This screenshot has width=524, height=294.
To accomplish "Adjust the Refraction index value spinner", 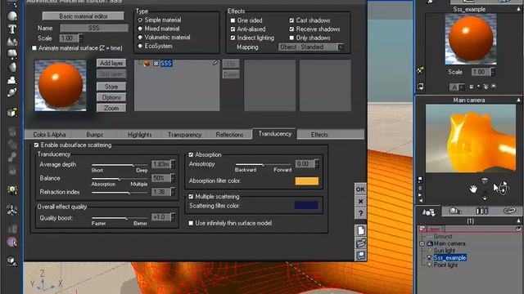I will coord(173,192).
